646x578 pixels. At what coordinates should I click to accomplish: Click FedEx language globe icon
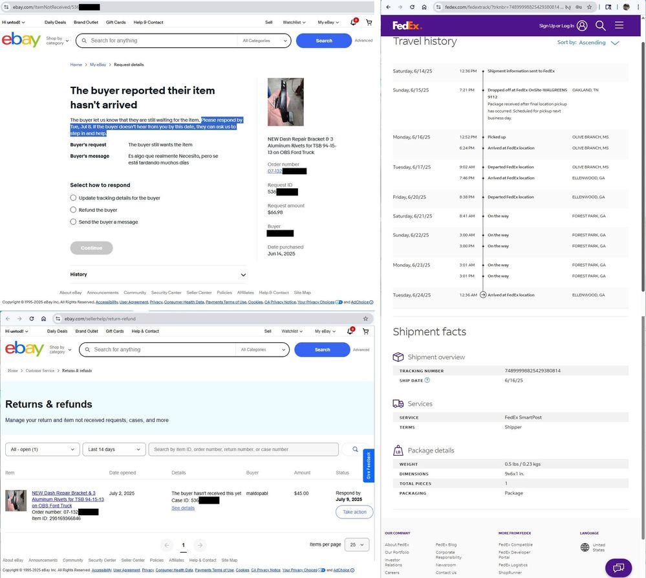pos(585,548)
